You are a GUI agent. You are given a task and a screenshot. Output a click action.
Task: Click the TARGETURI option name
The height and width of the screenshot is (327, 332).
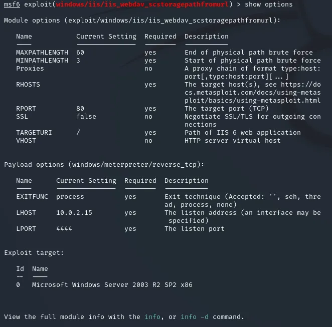pyautogui.click(x=34, y=133)
